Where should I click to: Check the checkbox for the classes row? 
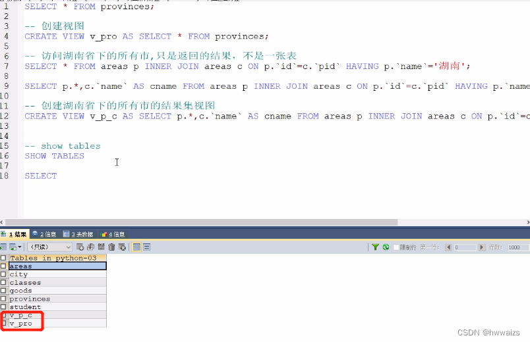(3, 282)
